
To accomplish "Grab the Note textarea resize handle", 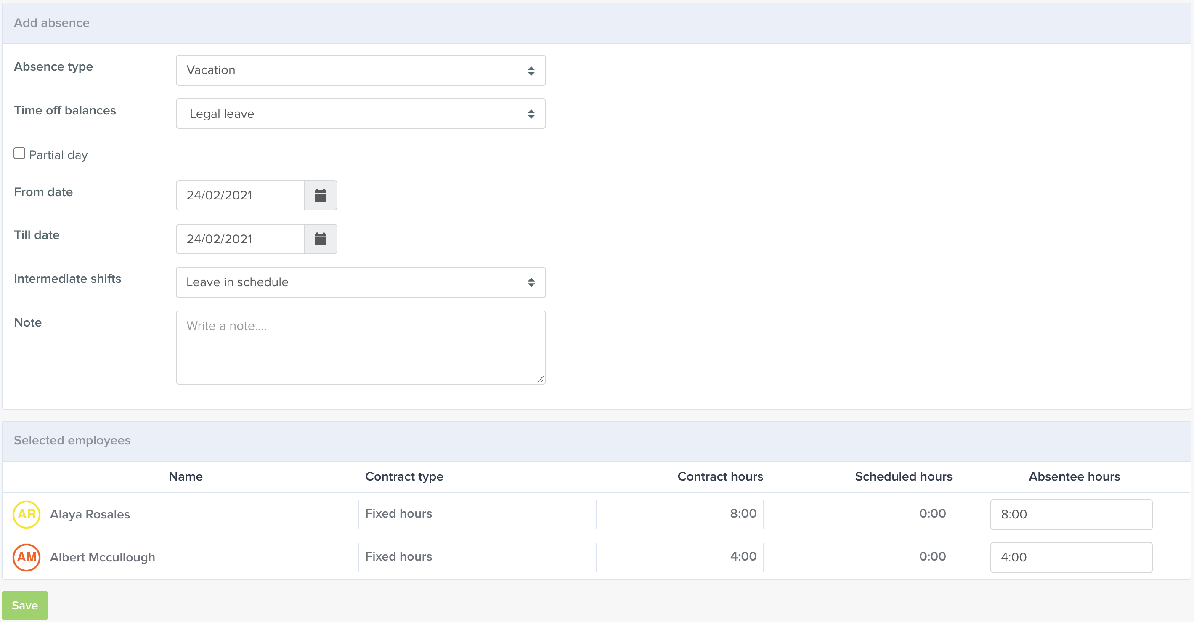I will [541, 379].
